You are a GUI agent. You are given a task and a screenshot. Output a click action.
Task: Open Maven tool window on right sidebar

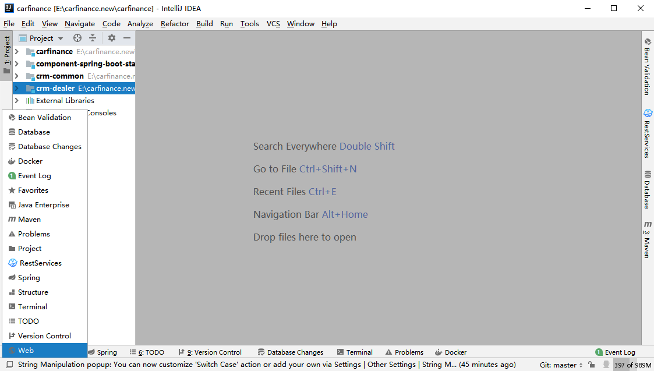pos(647,239)
